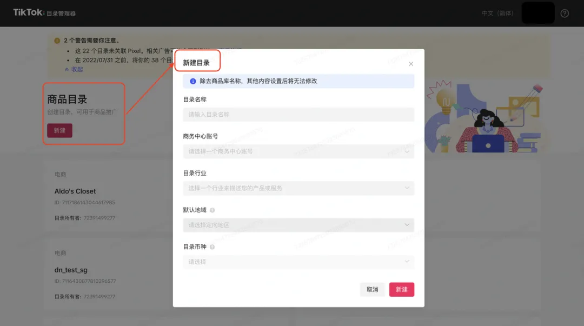This screenshot has width=584, height=326.
Task: Focus the 目录名称 input field
Action: [298, 115]
